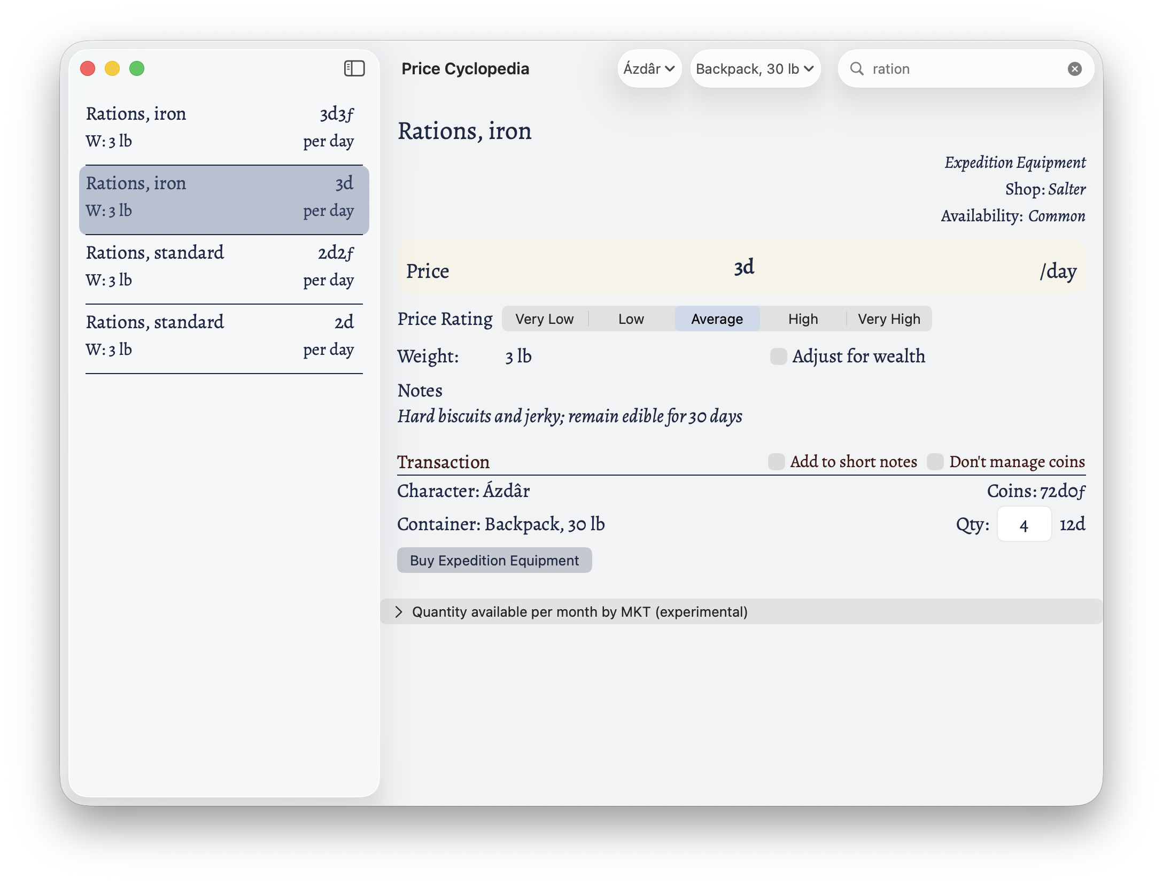Choose the Low price rating option

pos(631,319)
